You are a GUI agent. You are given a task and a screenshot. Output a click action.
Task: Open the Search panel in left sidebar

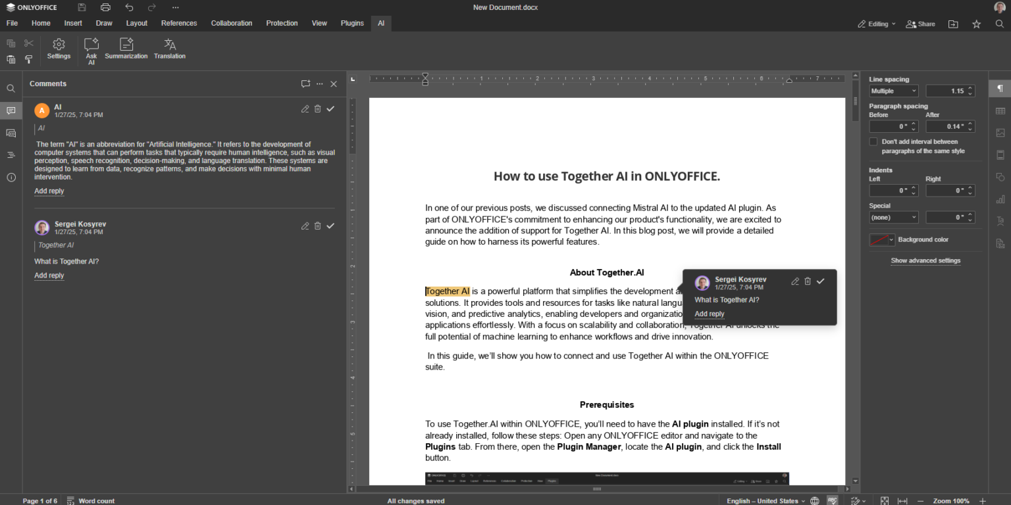(x=11, y=88)
